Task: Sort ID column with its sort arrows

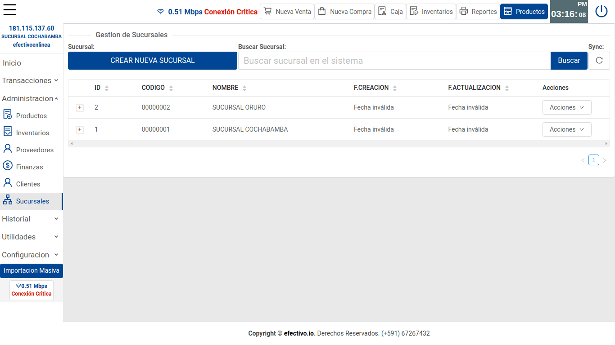Action: 107,88
